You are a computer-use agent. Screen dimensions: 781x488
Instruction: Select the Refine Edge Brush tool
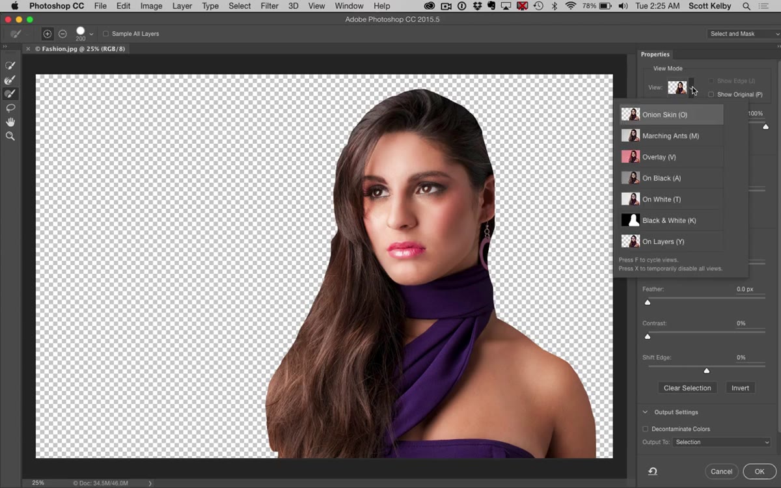click(10, 80)
